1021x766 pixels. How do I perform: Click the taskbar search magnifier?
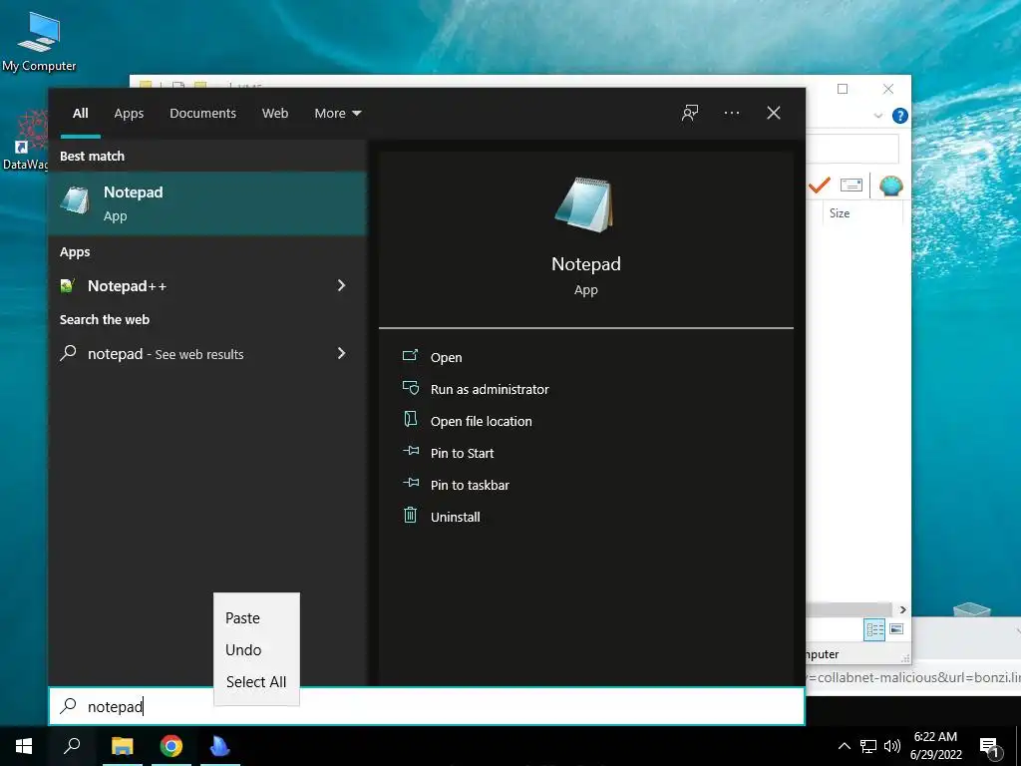point(72,746)
